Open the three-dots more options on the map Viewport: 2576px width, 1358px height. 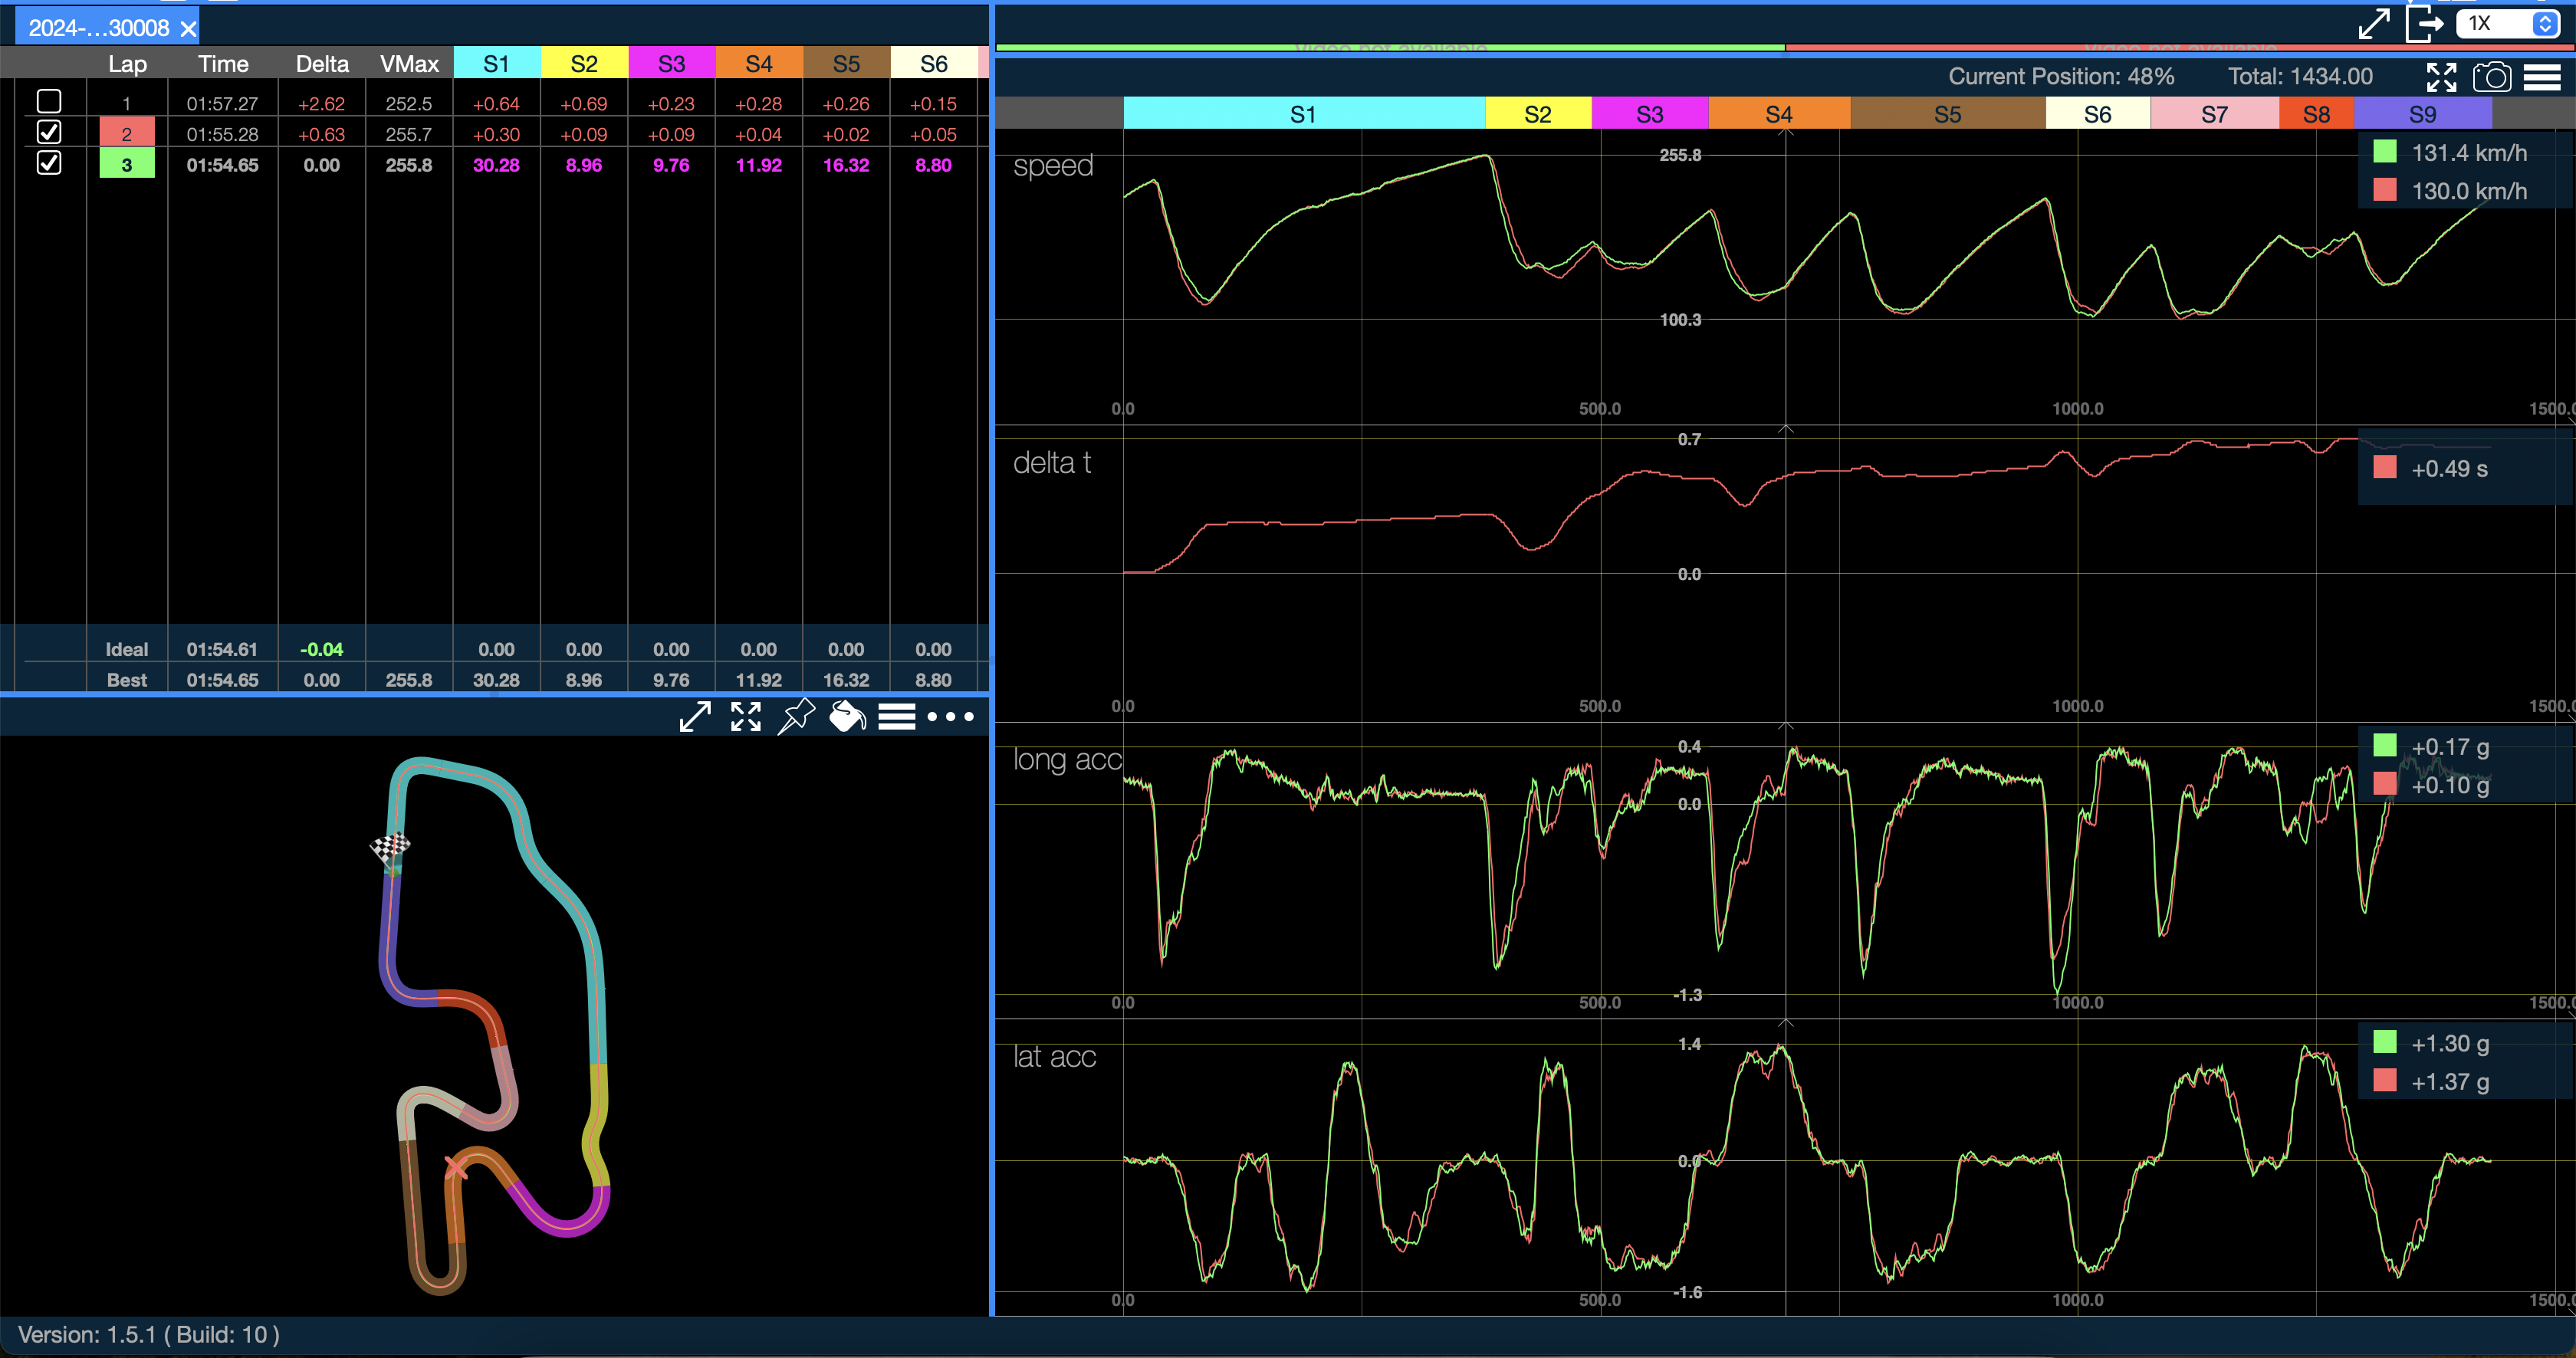pos(950,717)
